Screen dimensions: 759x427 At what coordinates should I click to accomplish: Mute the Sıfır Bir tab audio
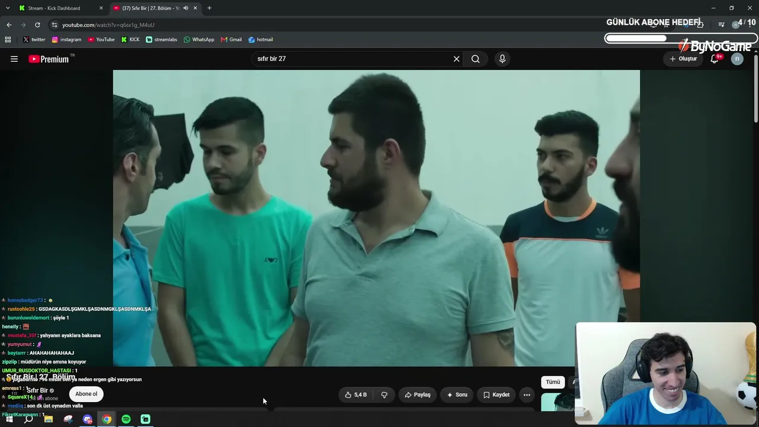[x=186, y=8]
